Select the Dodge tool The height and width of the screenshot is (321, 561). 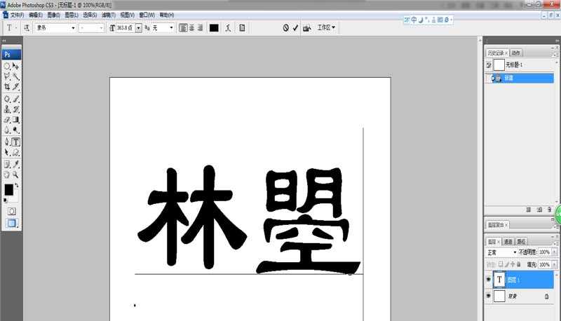(15, 130)
